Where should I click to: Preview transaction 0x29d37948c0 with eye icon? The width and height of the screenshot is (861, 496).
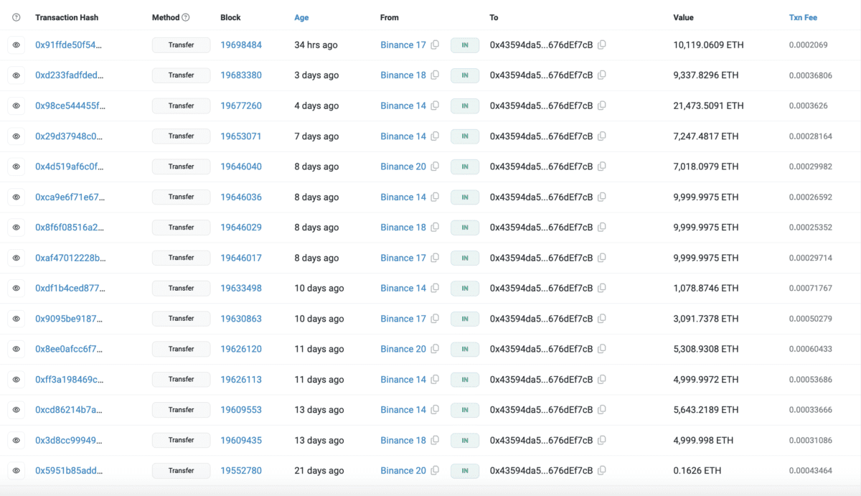[16, 136]
